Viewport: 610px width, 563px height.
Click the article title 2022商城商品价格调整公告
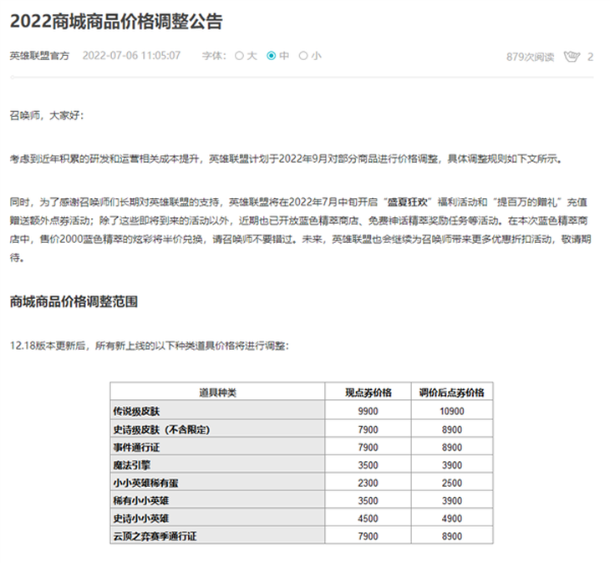pos(116,22)
